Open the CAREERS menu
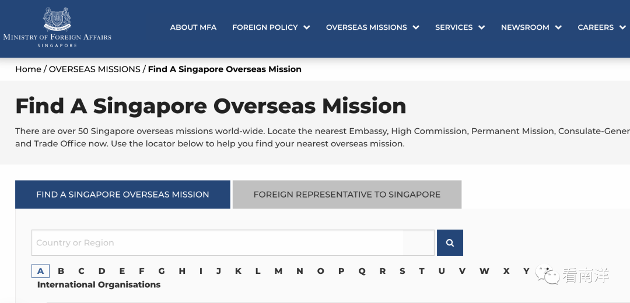This screenshot has width=630, height=303. pos(596,27)
